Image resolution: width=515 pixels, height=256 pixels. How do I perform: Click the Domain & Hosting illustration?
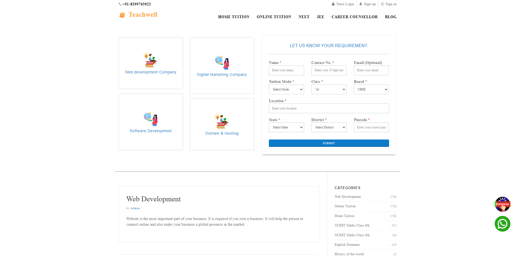[x=222, y=121]
